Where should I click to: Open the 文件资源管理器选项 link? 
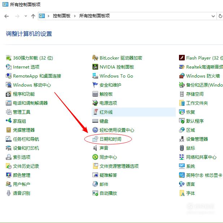(x=119, y=166)
